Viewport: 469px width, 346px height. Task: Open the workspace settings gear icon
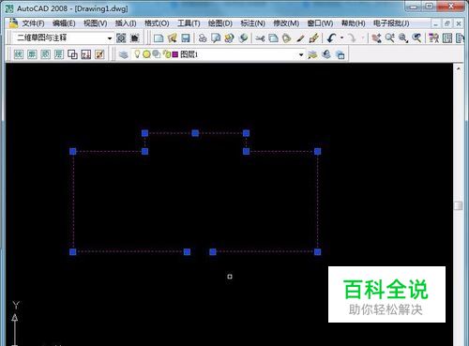[x=121, y=38]
